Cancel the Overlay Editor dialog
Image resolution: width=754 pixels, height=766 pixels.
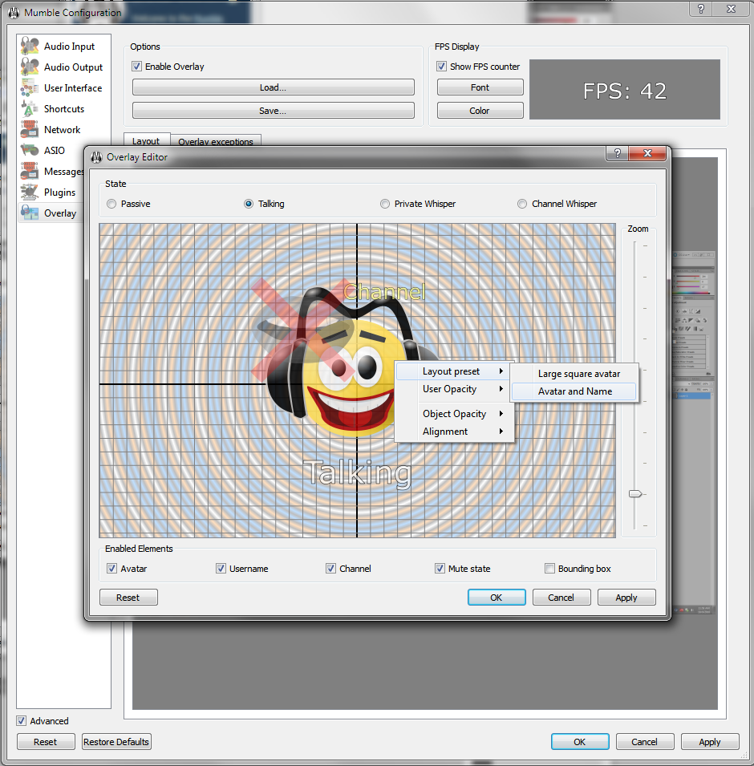(561, 598)
